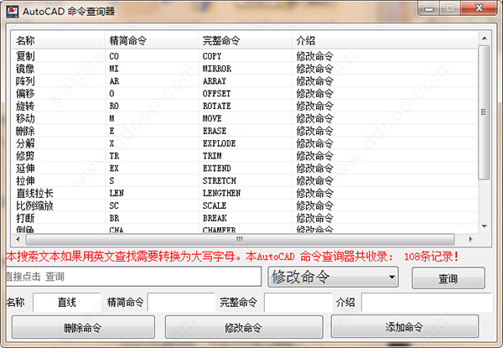
Task: Select the 分解 row
Action: click(244, 143)
